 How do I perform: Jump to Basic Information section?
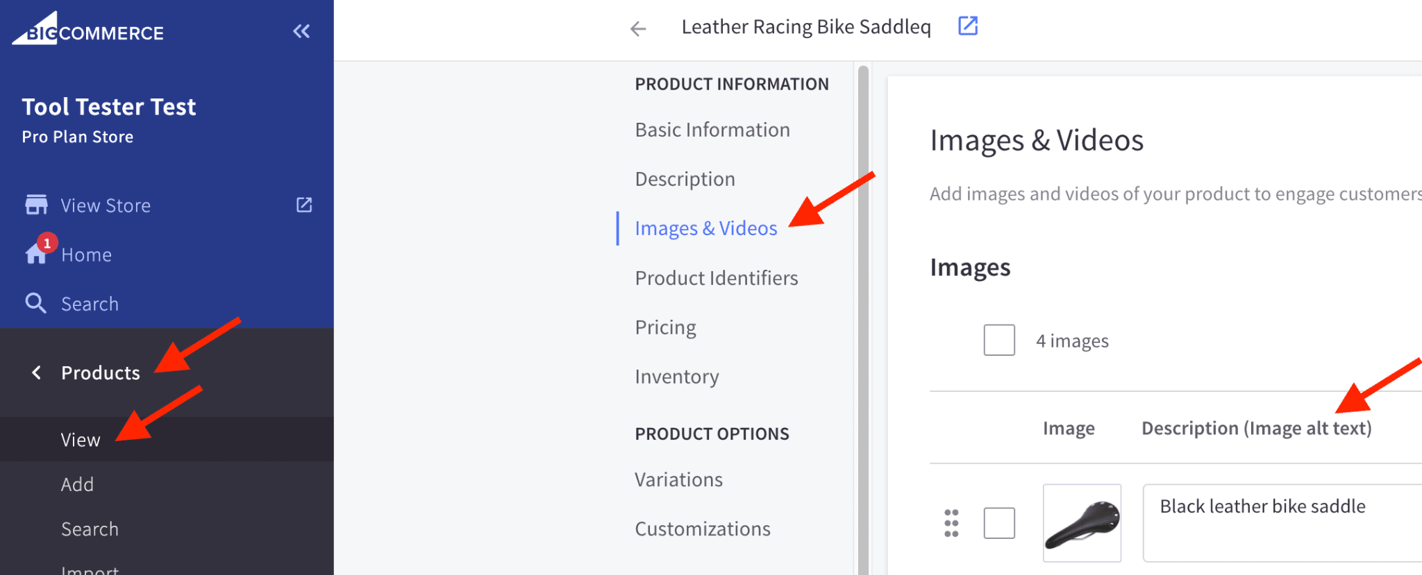click(712, 130)
